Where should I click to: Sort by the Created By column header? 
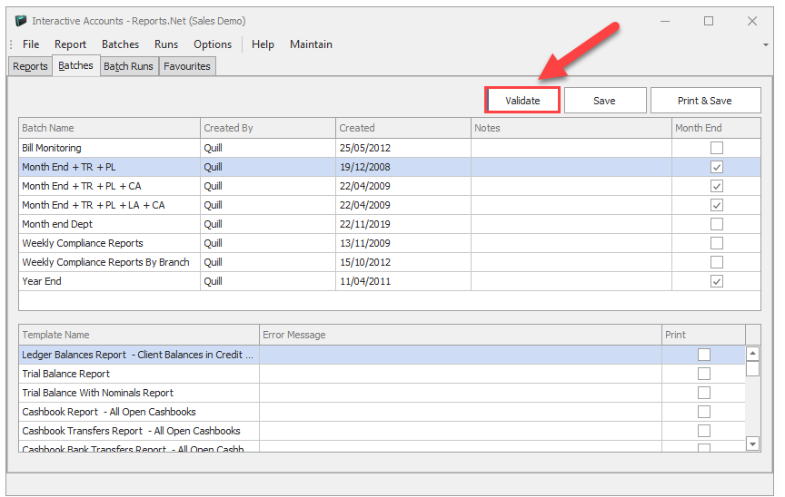click(x=268, y=128)
